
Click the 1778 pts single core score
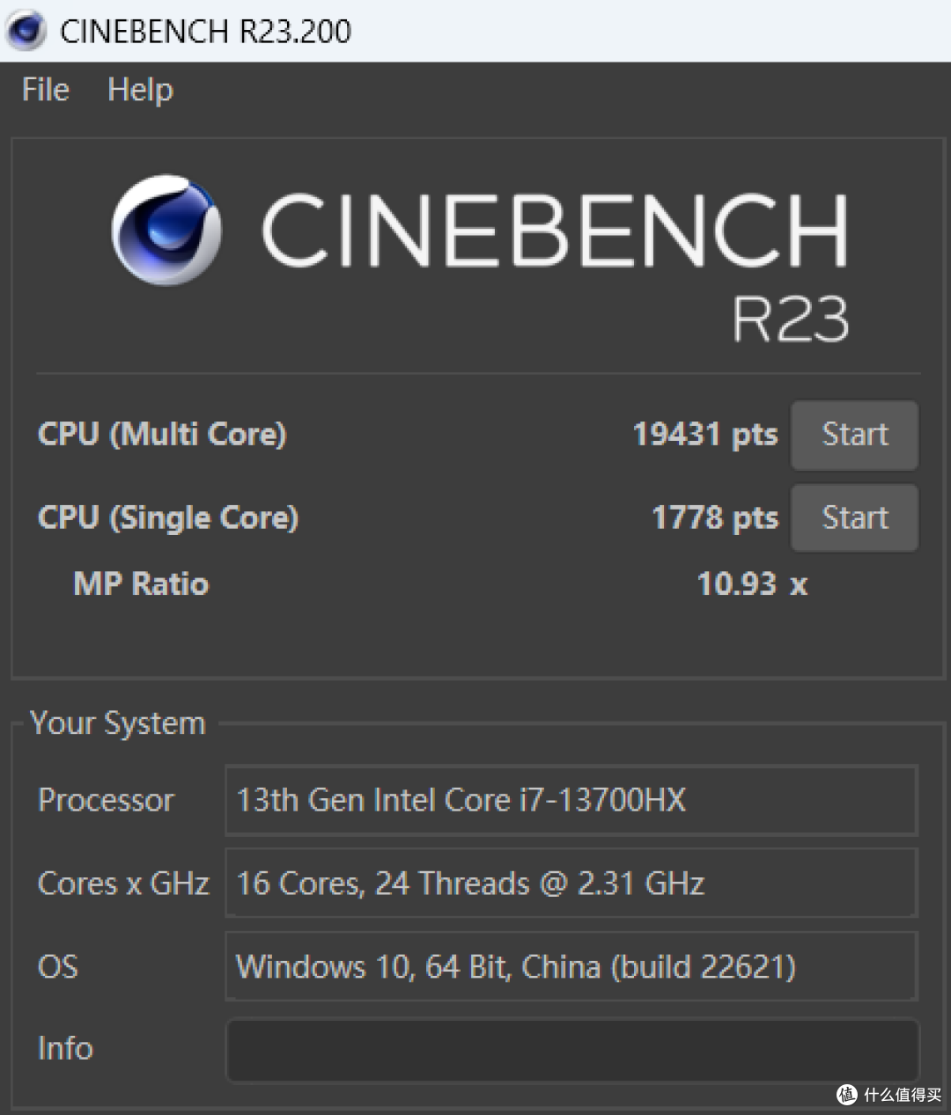click(x=715, y=517)
